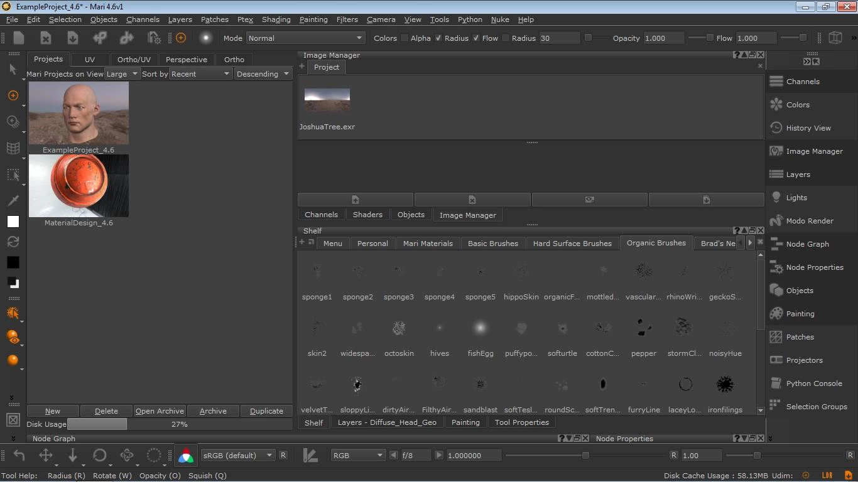Click the shelf tabs right scroll arrow
The width and height of the screenshot is (858, 482).
pyautogui.click(x=750, y=243)
